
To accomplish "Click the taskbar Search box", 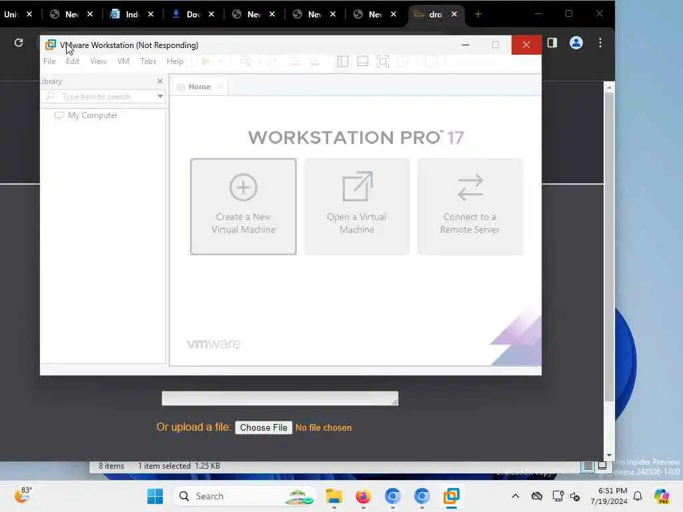I will (245, 496).
